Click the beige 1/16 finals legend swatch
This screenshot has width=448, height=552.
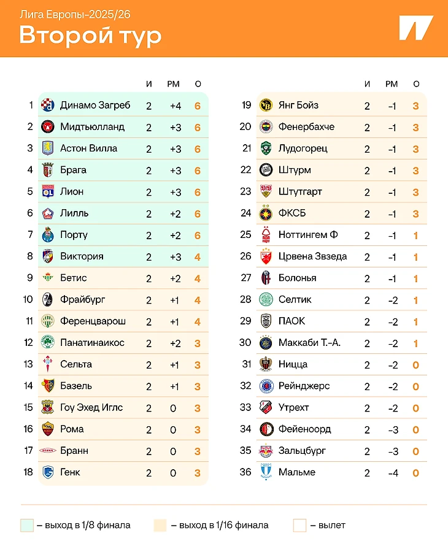click(x=160, y=526)
